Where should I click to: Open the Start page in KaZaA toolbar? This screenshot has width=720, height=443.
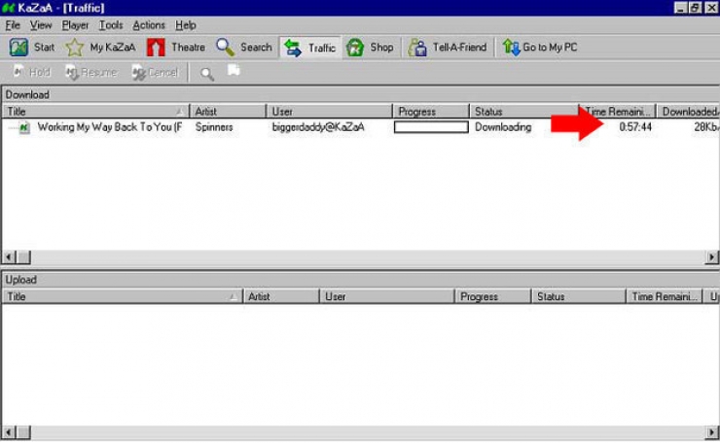pos(32,47)
